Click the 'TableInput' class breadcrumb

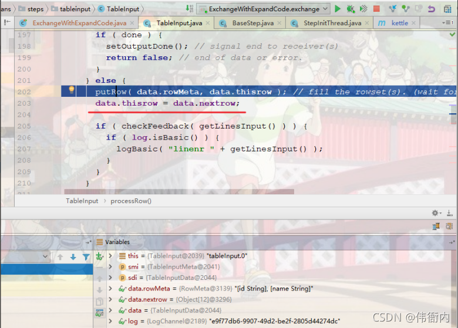(x=119, y=9)
